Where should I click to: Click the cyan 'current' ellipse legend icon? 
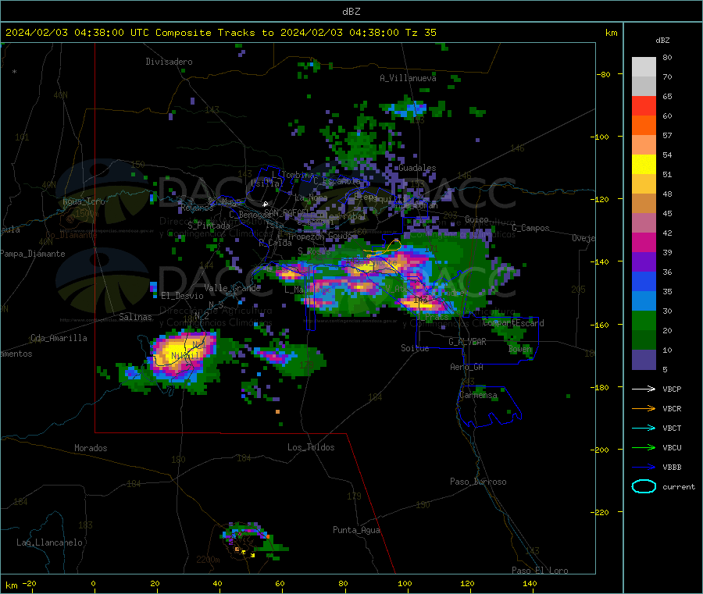(644, 486)
